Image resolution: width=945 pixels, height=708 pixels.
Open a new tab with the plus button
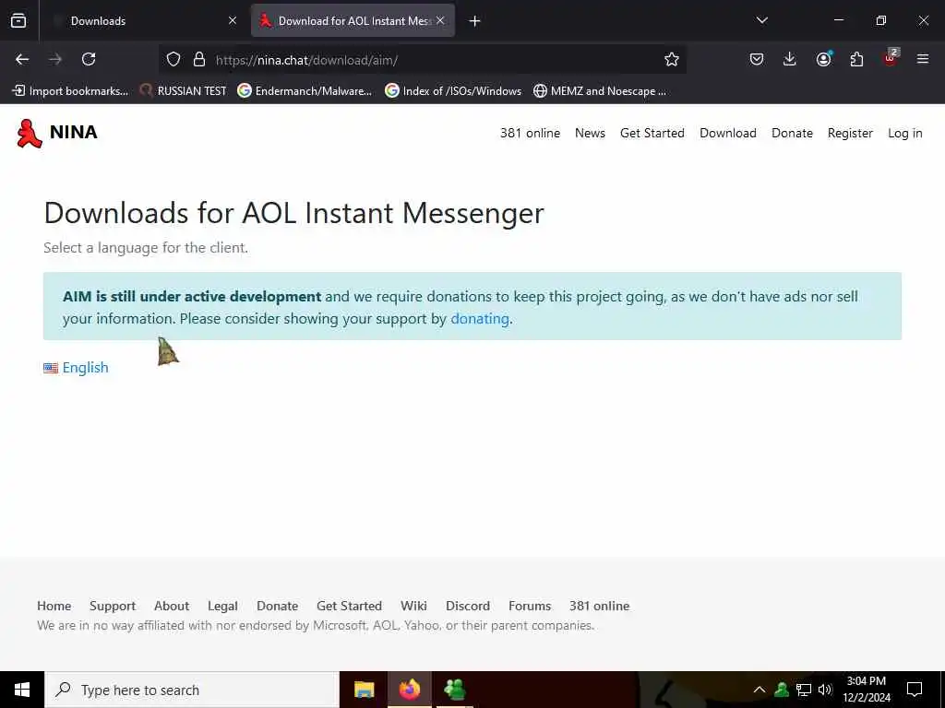(474, 21)
